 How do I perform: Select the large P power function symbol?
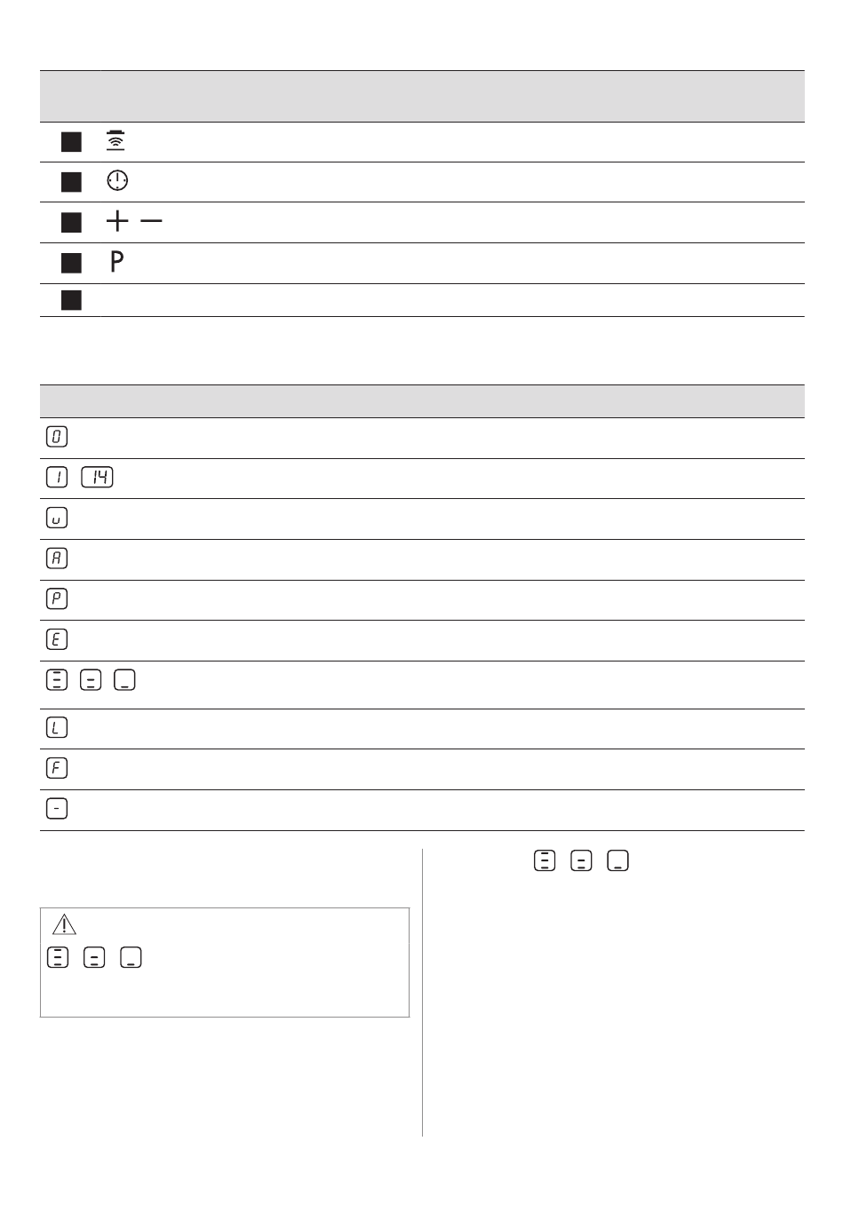(116, 261)
